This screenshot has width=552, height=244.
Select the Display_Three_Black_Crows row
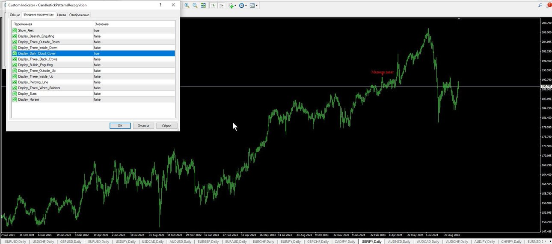tap(93, 59)
